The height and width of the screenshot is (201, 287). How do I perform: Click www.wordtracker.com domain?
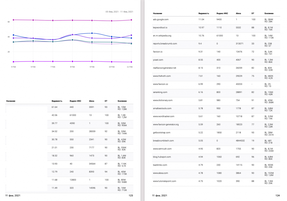coord(164,116)
